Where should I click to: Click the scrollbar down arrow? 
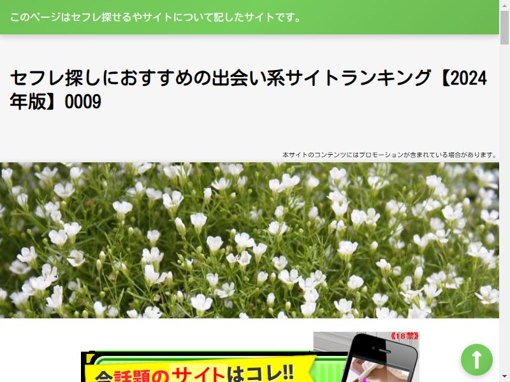pyautogui.click(x=504, y=378)
